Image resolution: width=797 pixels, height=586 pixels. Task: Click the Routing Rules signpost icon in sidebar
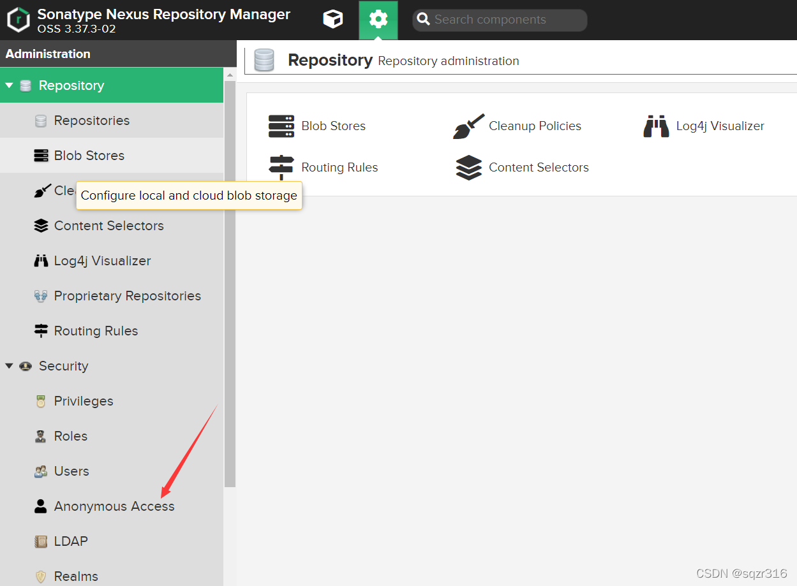[41, 331]
